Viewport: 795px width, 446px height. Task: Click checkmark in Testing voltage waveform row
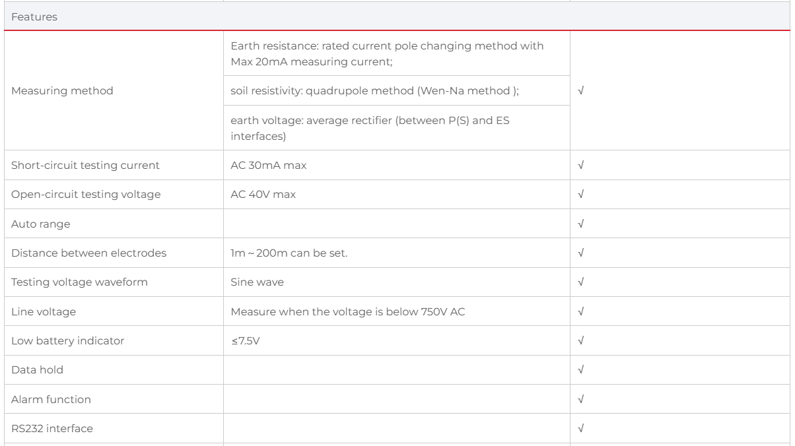click(580, 282)
